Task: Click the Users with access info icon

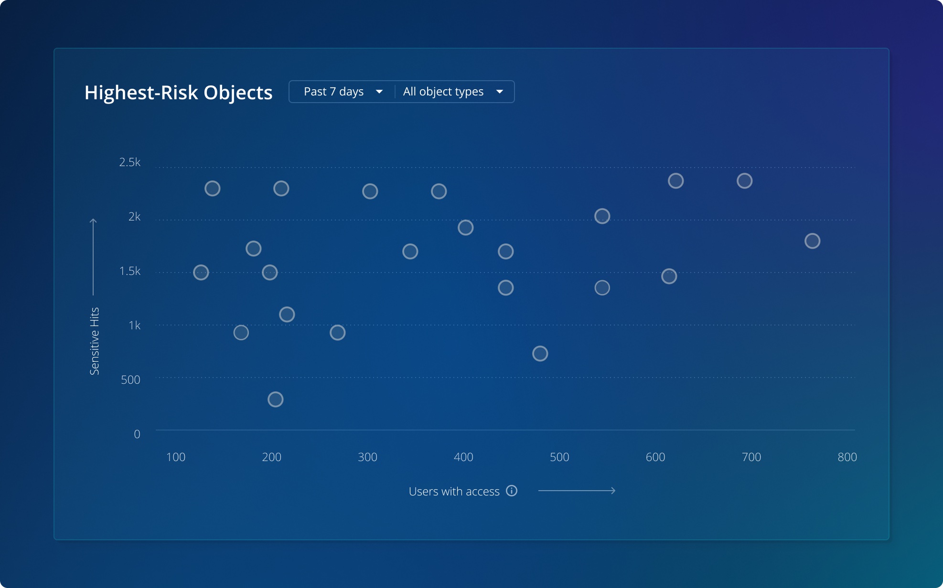Action: 512,491
